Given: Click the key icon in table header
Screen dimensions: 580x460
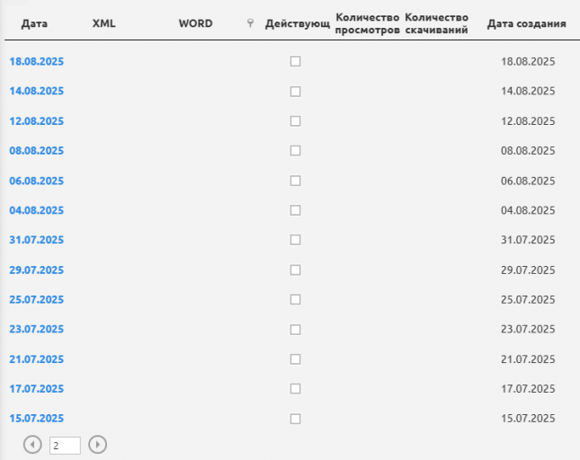Looking at the screenshot, I should tap(250, 23).
